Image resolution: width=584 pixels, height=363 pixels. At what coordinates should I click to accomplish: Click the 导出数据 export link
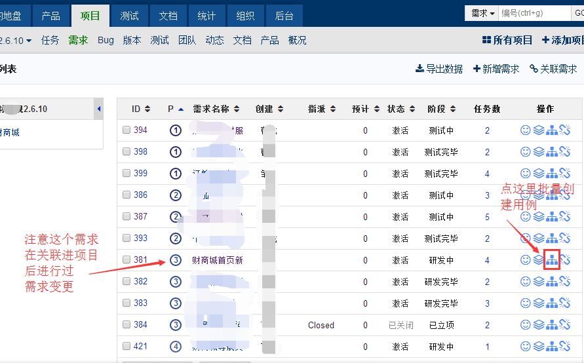(439, 69)
